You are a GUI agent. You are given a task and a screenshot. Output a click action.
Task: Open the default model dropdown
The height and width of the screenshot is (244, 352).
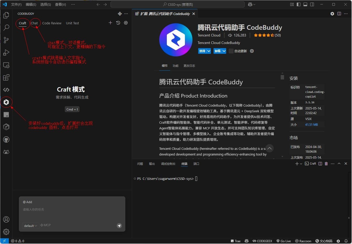(31, 226)
